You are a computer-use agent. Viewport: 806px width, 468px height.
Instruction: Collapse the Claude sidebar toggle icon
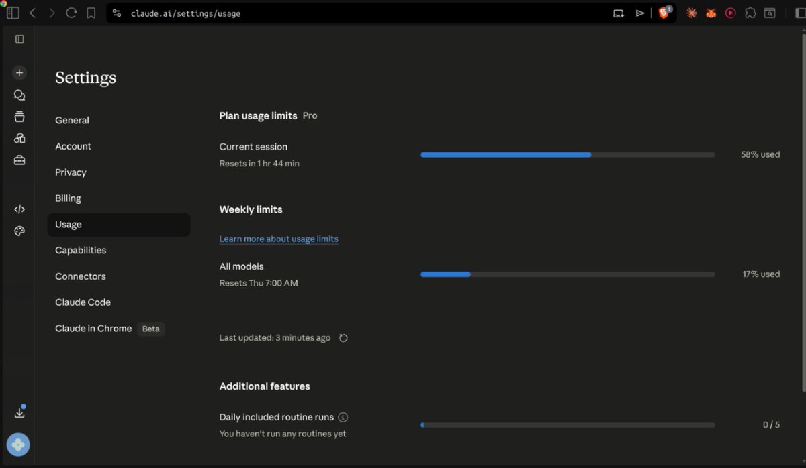pos(19,39)
